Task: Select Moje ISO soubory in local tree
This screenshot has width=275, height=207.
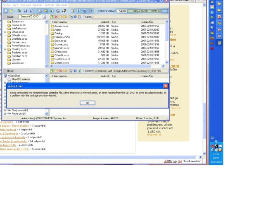Action: [x=21, y=79]
